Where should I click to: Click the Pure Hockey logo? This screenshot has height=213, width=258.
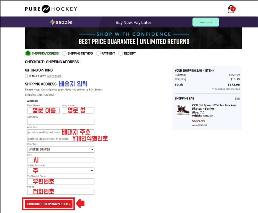pyautogui.click(x=51, y=9)
